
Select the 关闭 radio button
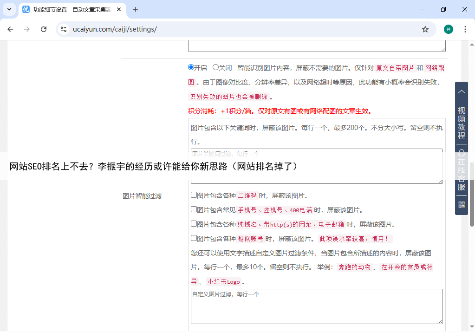pyautogui.click(x=215, y=67)
